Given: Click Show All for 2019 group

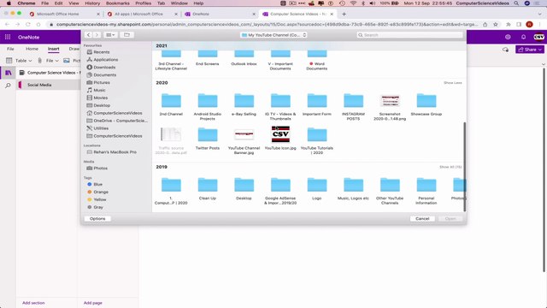Looking at the screenshot, I should (450, 167).
